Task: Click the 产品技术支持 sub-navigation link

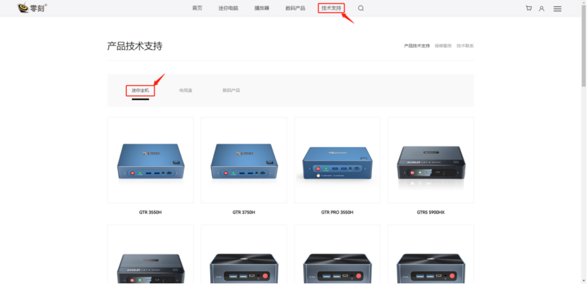Action: pos(417,46)
